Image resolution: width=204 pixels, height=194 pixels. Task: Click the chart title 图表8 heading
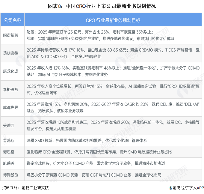(x=102, y=6)
